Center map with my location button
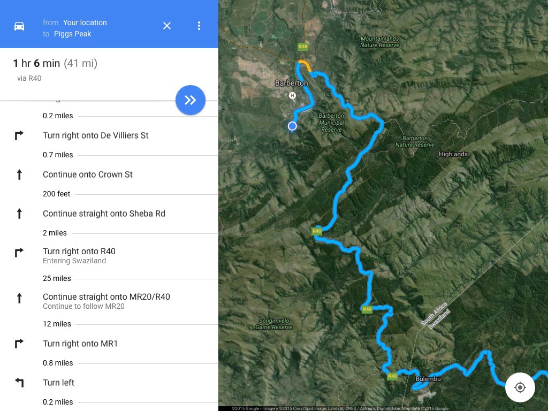This screenshot has width=548, height=411. (520, 387)
